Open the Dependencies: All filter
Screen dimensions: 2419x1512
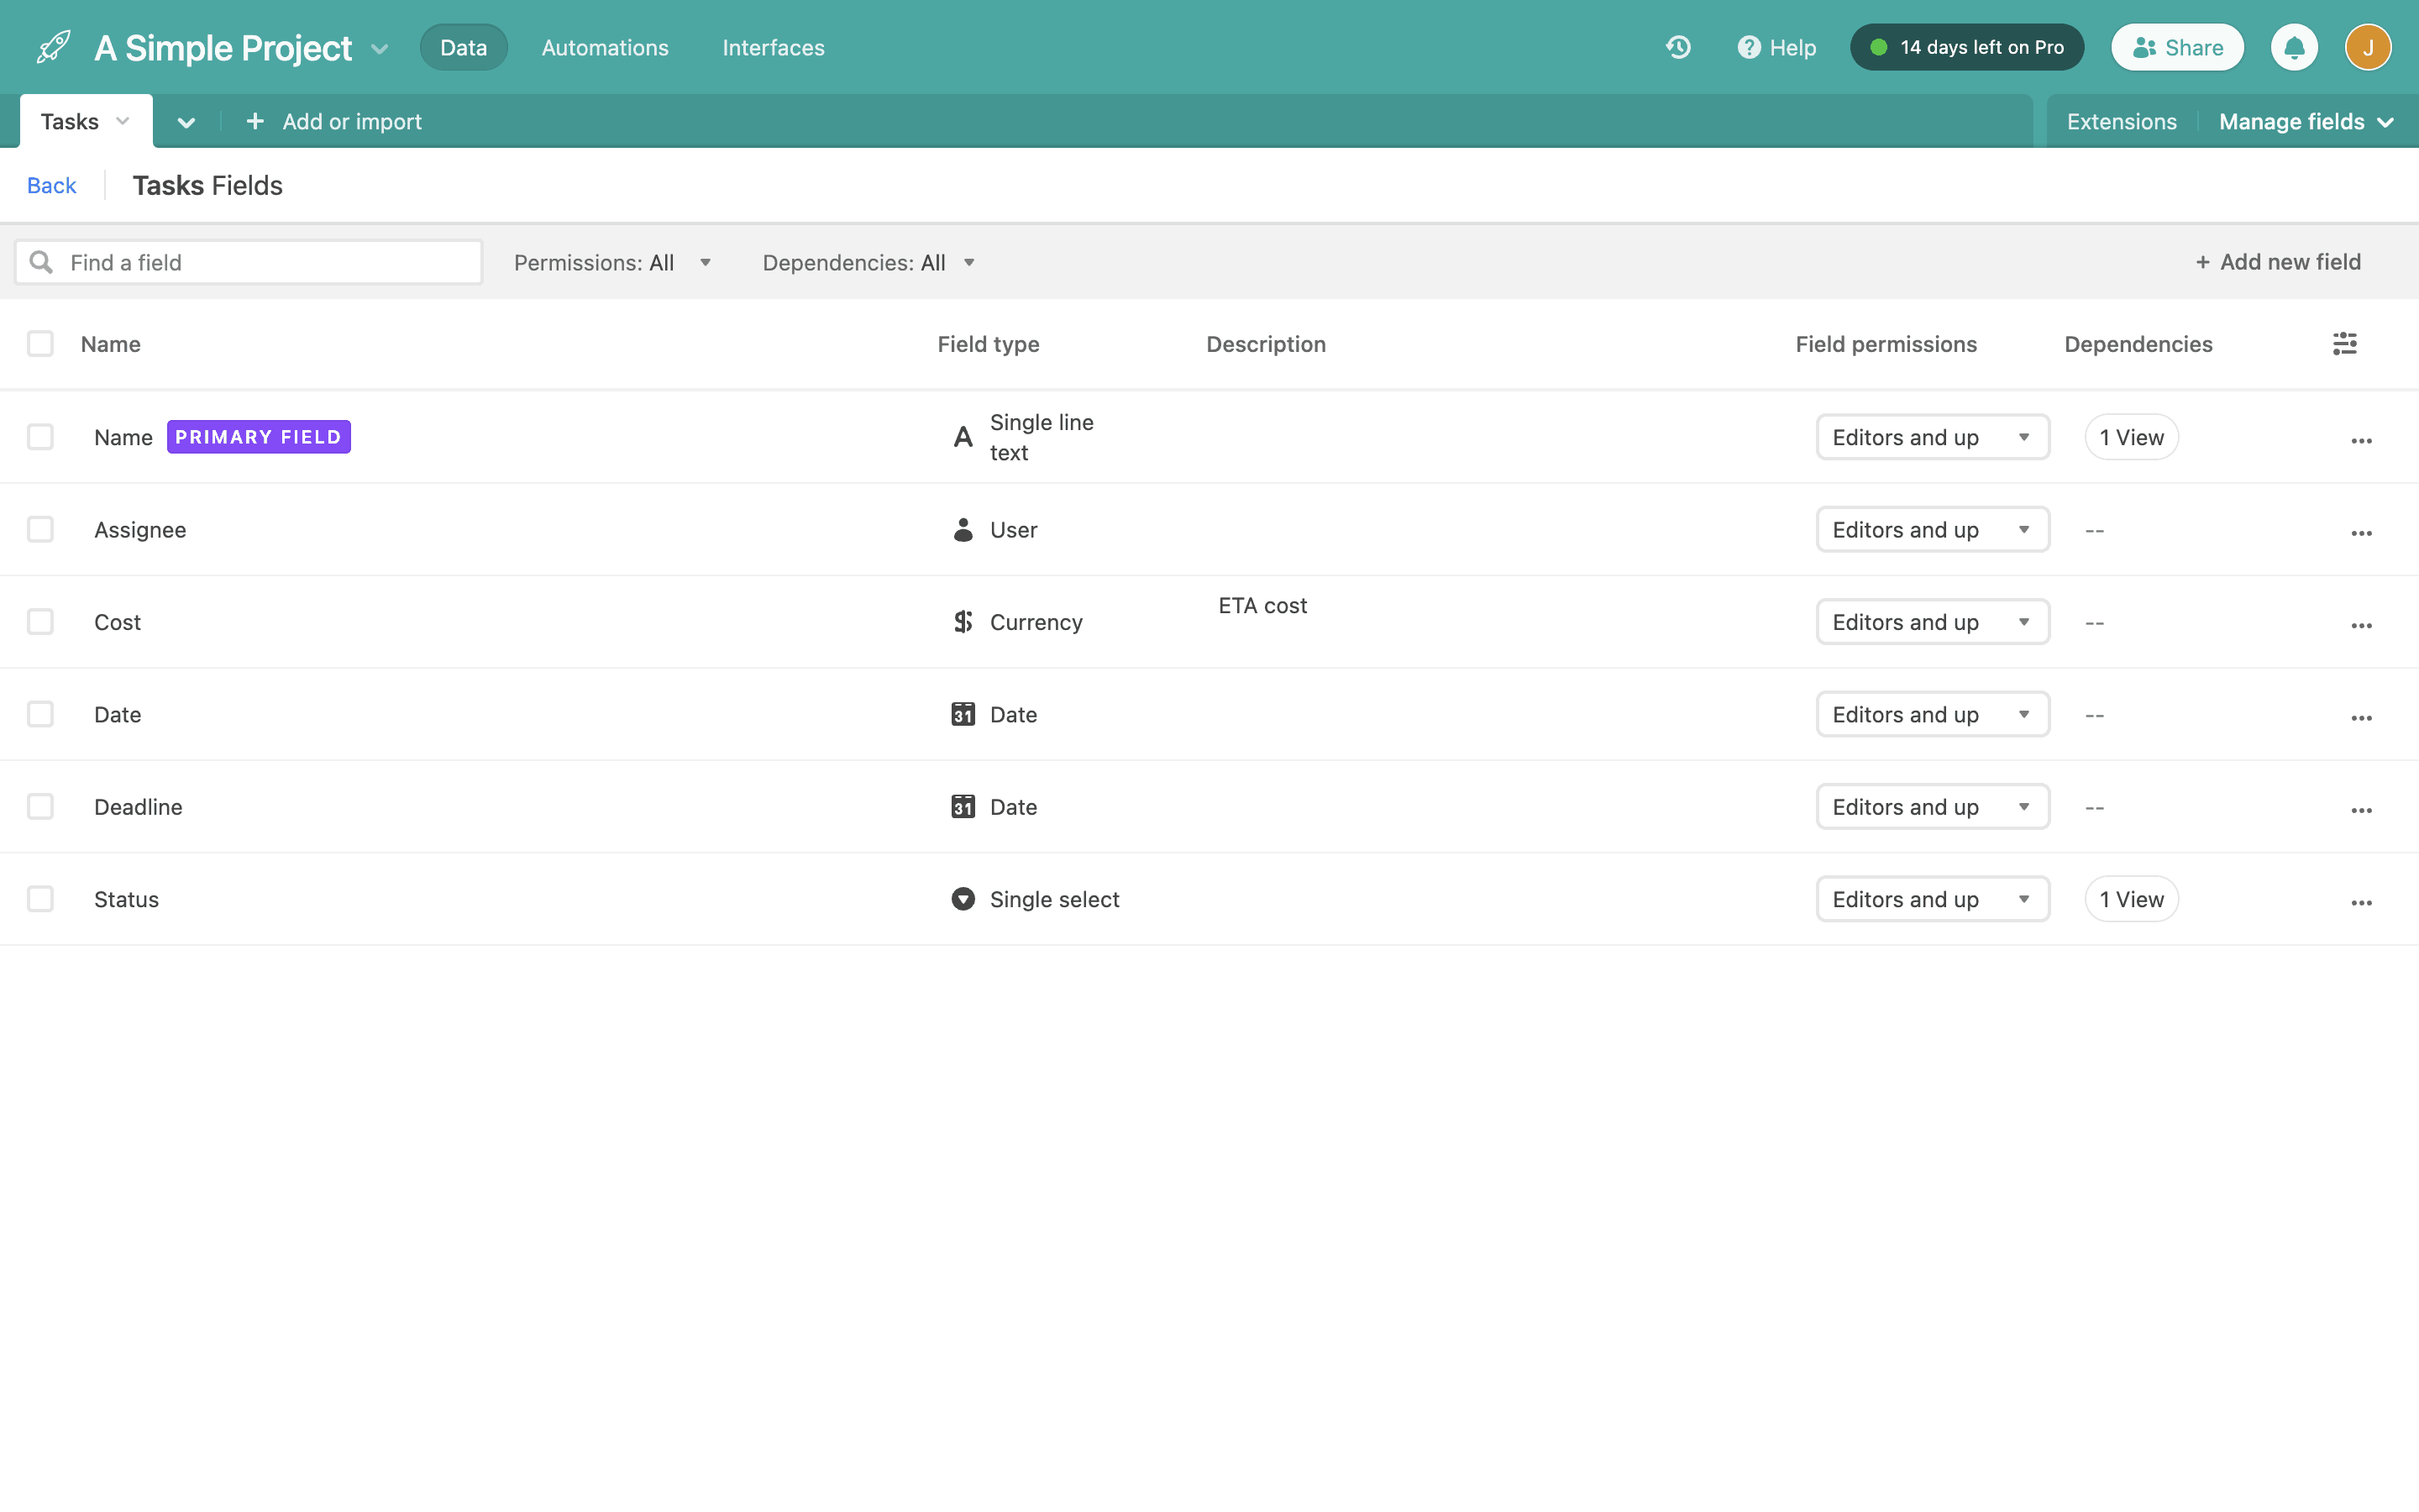[868, 262]
